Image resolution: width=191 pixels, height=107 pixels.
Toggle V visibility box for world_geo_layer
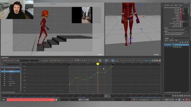(x=165, y=47)
